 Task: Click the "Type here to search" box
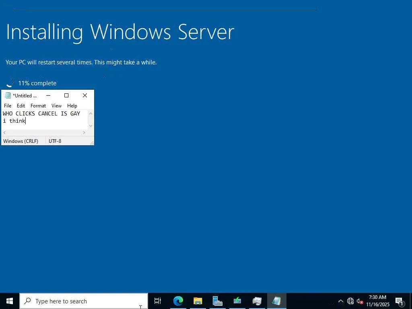coord(84,301)
